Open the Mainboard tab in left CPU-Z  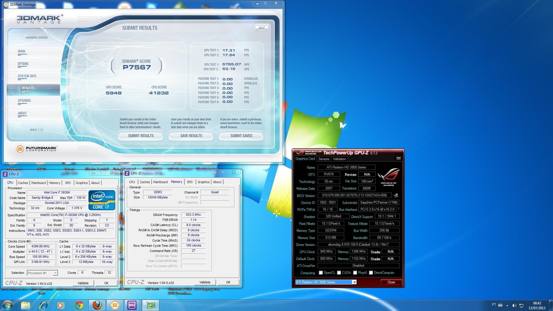(x=39, y=183)
